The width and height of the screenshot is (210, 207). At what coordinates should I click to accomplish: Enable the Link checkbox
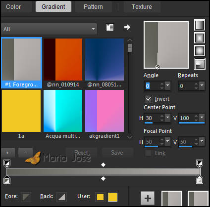pos(148,153)
